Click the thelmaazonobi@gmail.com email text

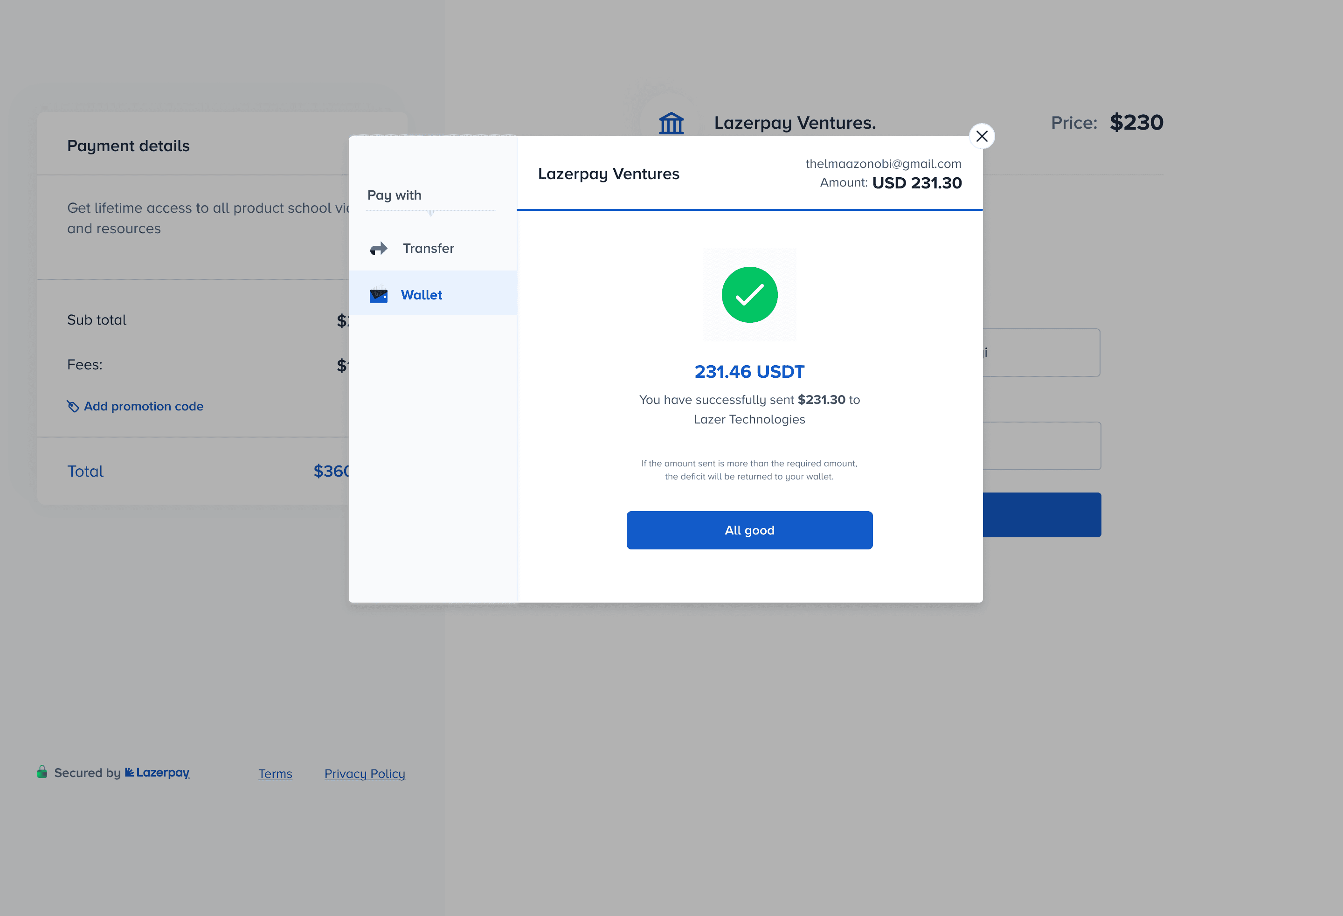[883, 164]
